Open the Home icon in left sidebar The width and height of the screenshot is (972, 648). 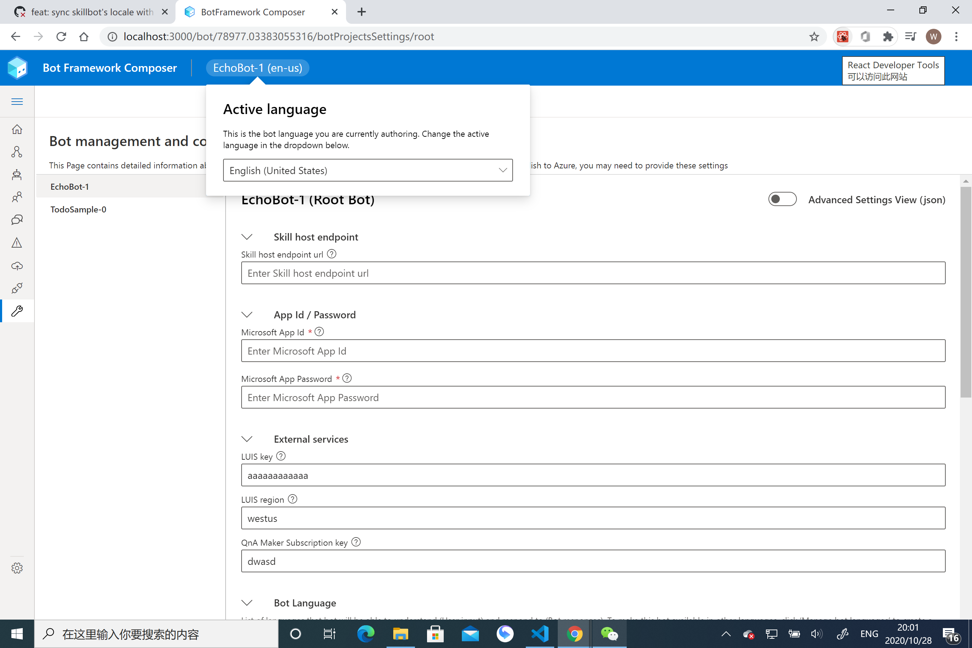[17, 129]
